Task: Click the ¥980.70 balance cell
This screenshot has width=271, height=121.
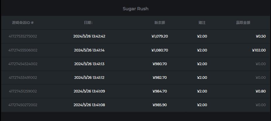Action: (x=160, y=64)
